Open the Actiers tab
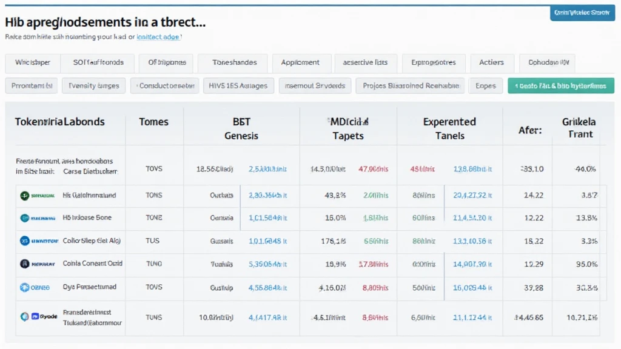Viewport: 621px width, 349px height. 491,62
